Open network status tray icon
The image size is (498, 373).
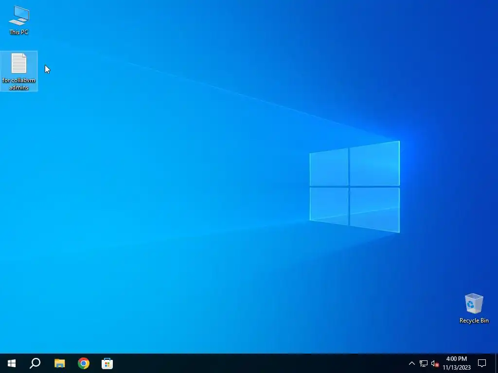424,363
